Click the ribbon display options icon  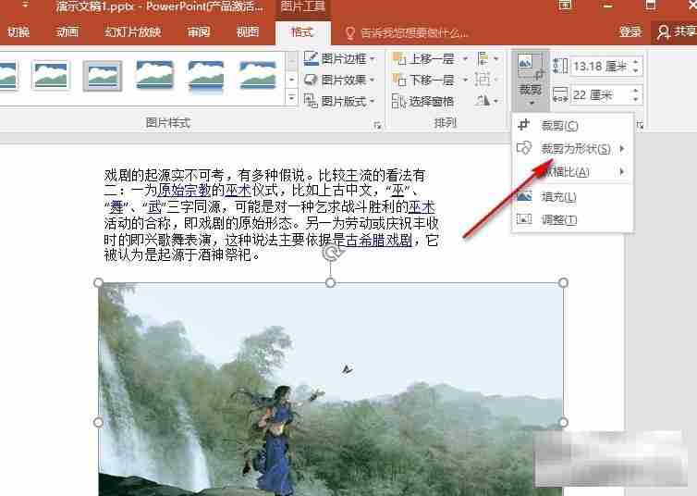tap(565, 6)
